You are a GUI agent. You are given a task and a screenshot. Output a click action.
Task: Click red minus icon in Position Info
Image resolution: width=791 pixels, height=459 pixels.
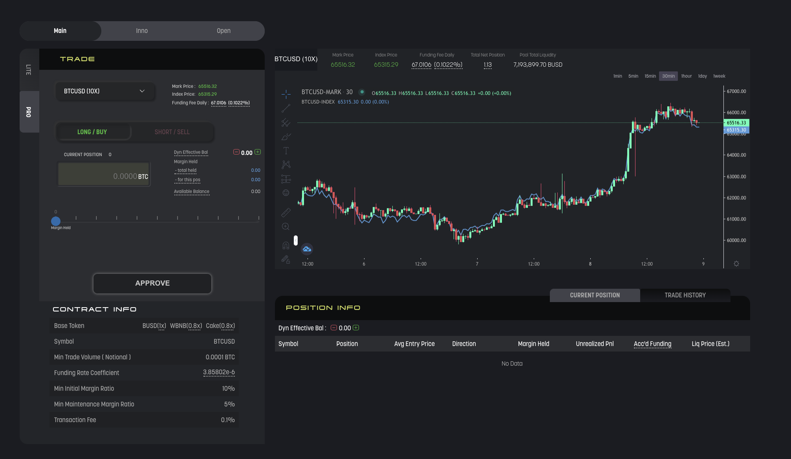coord(334,328)
